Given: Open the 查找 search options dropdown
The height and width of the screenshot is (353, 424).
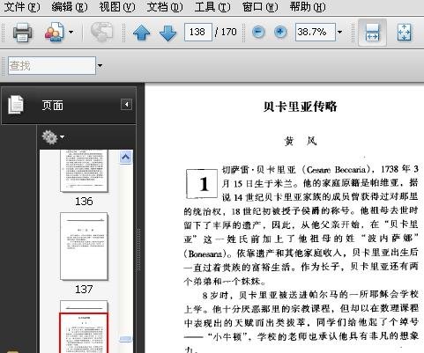Looking at the screenshot, I should [100, 65].
